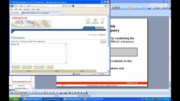Refresh the iSQL*Plus page
The image size is (180, 101).
[66, 6]
